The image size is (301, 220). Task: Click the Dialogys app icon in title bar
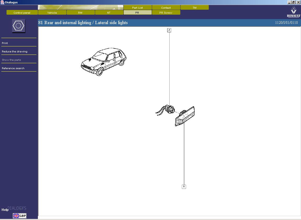[x=2, y=2]
